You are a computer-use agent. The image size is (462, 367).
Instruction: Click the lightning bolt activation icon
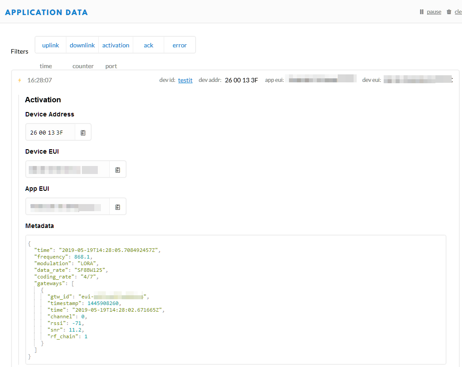(19, 80)
